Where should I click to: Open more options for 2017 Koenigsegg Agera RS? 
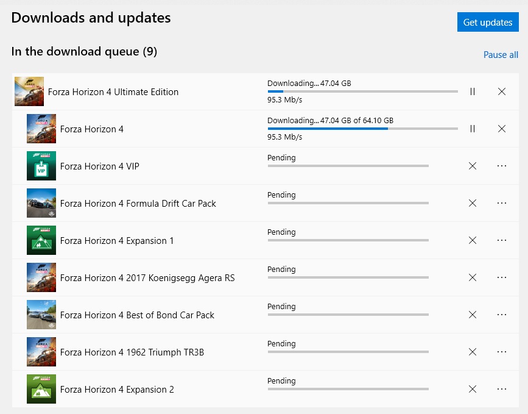(x=502, y=277)
